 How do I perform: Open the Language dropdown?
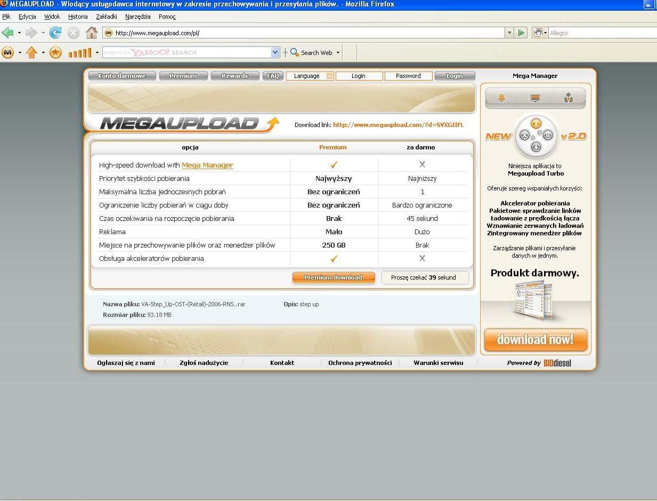click(x=310, y=76)
